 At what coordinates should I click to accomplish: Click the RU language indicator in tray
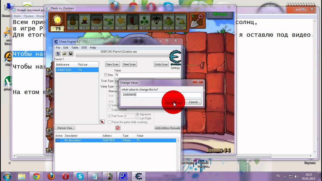click(278, 176)
